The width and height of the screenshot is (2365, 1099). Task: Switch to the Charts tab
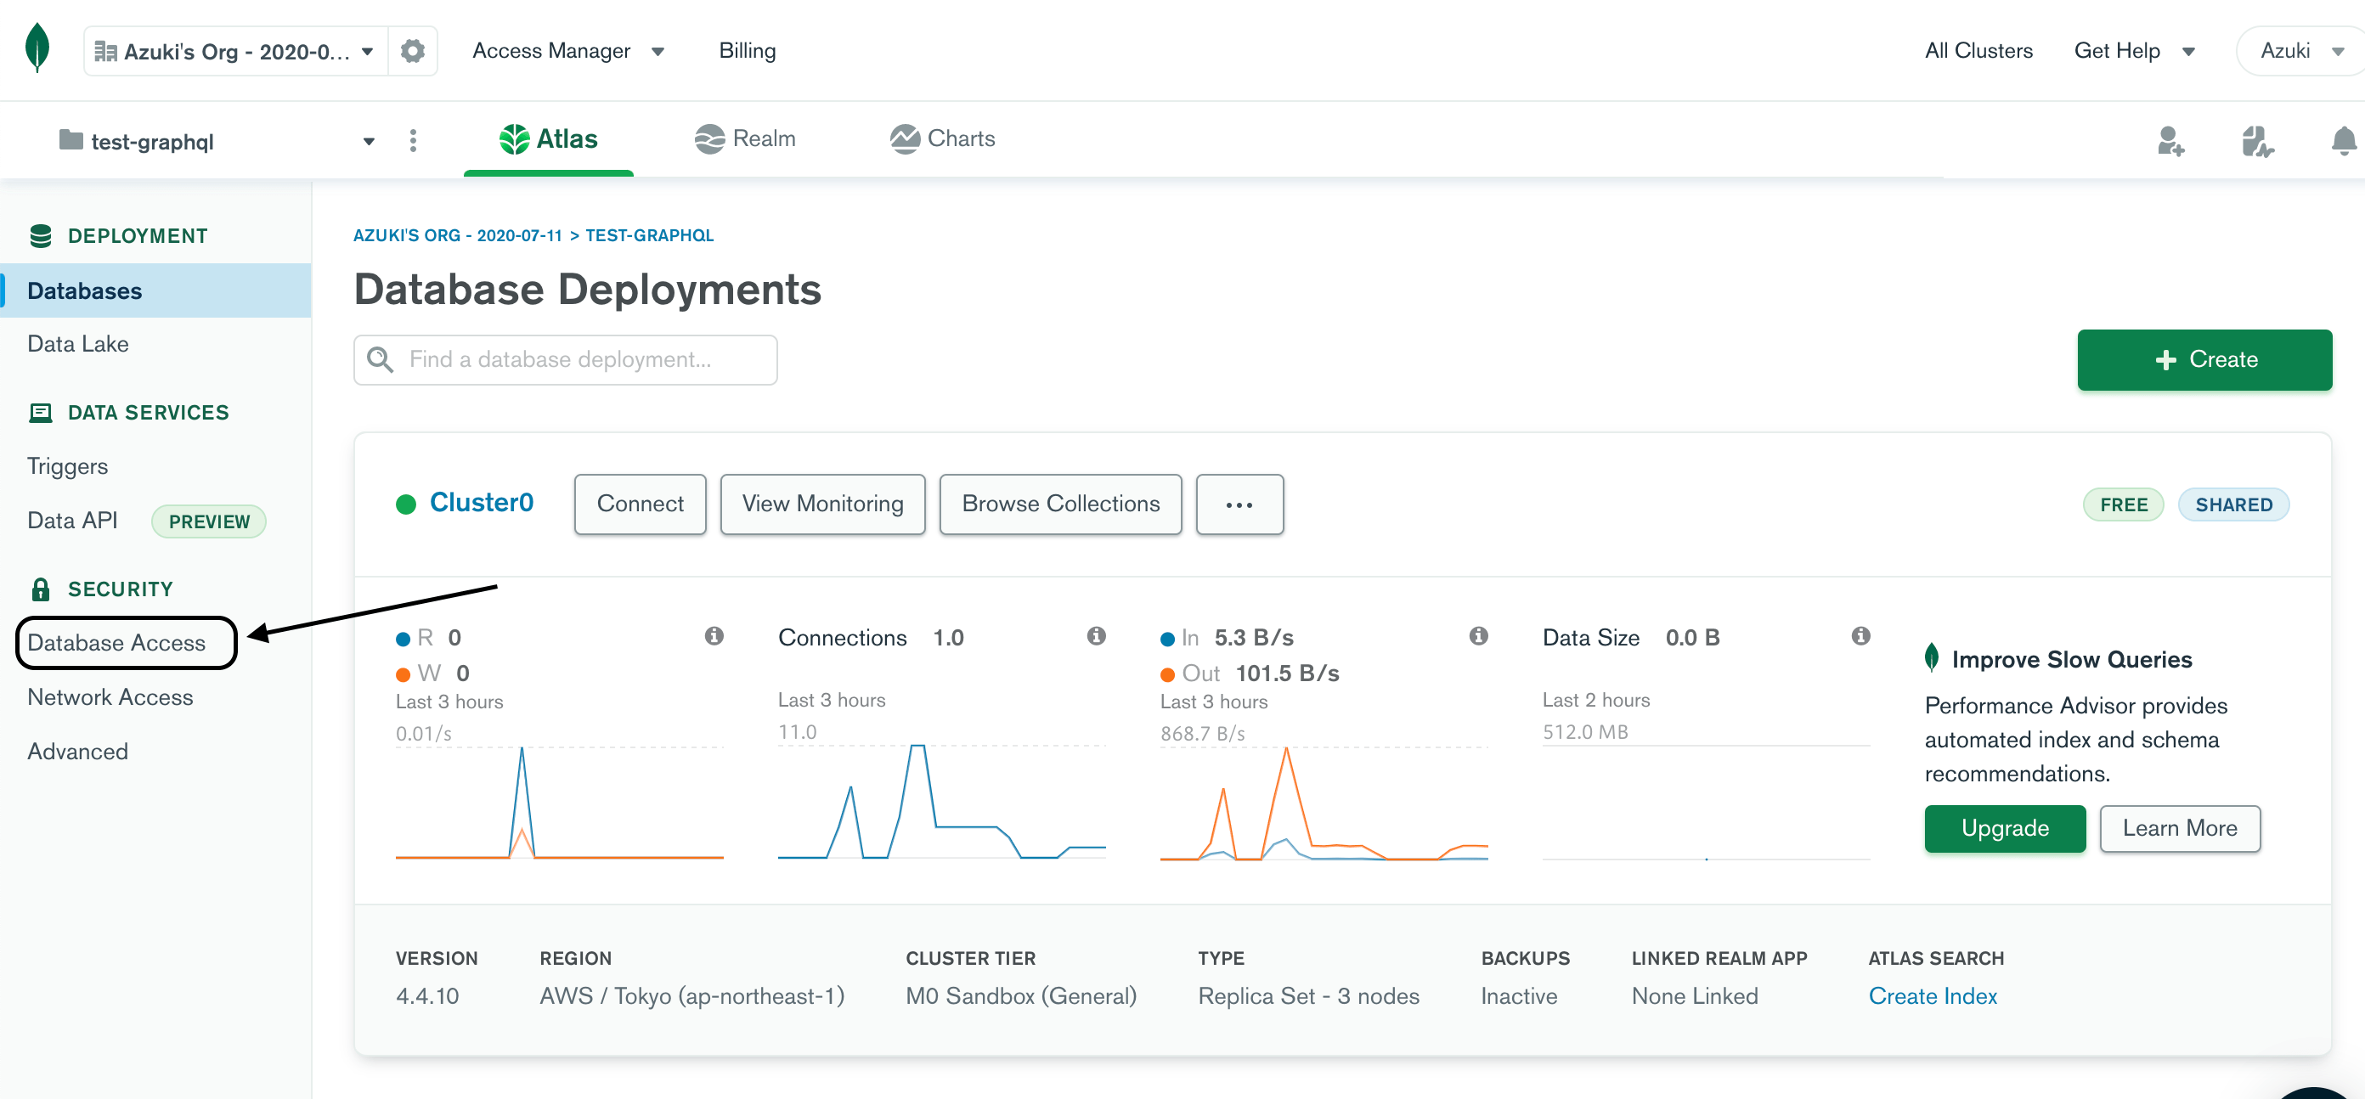pyautogui.click(x=942, y=138)
